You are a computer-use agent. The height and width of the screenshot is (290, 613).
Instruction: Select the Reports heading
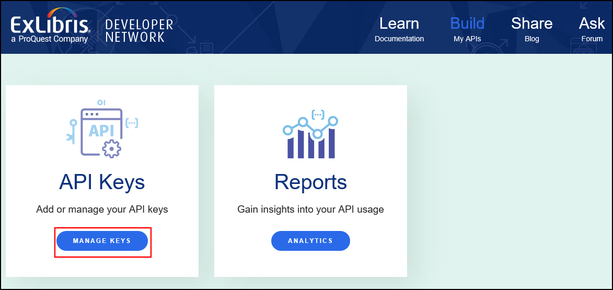pos(310,182)
